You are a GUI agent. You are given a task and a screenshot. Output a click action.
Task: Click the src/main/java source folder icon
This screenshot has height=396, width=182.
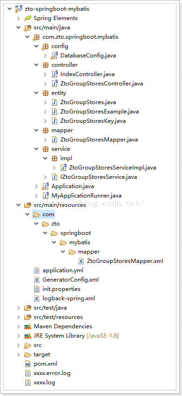pyautogui.click(x=28, y=28)
